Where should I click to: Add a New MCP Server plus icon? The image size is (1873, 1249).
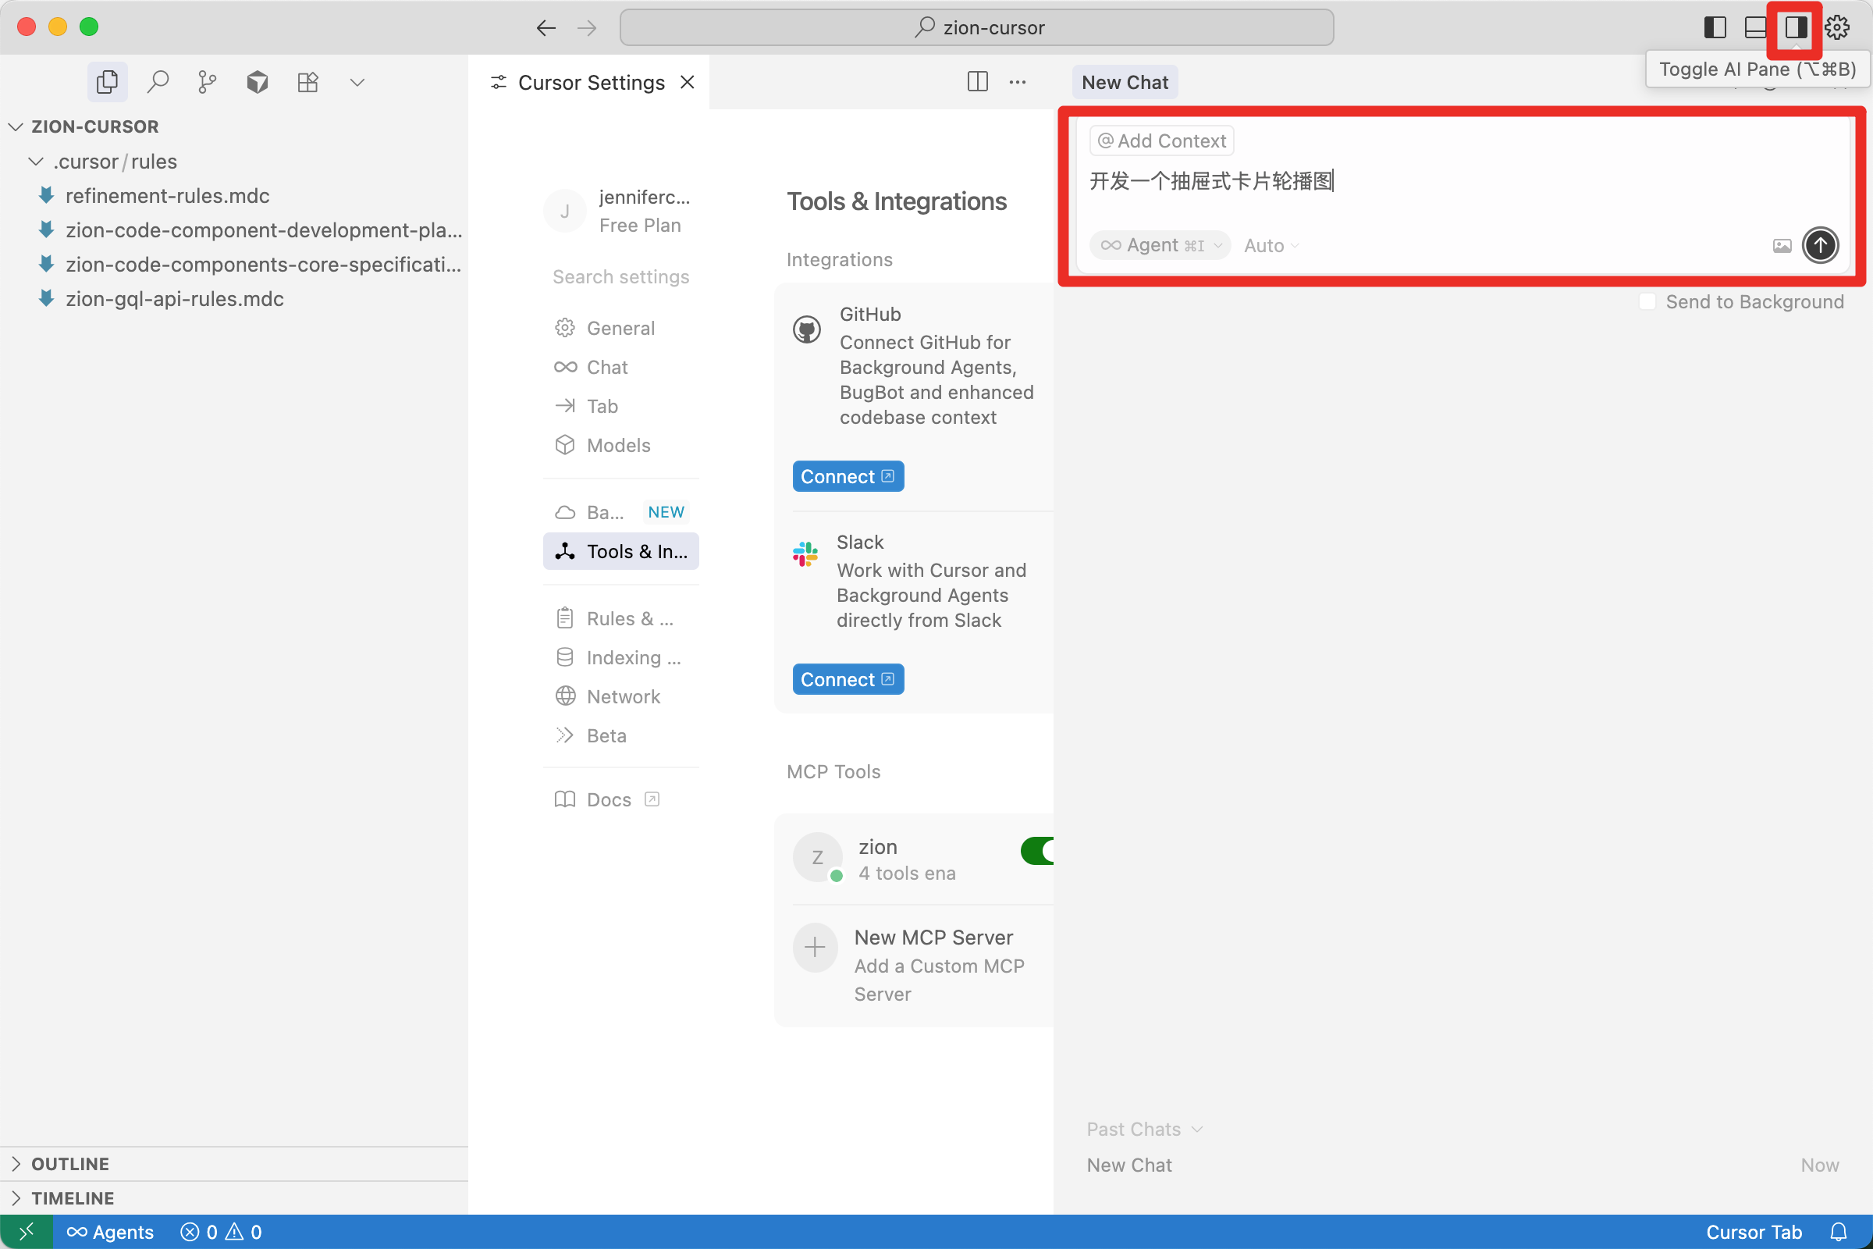[815, 948]
